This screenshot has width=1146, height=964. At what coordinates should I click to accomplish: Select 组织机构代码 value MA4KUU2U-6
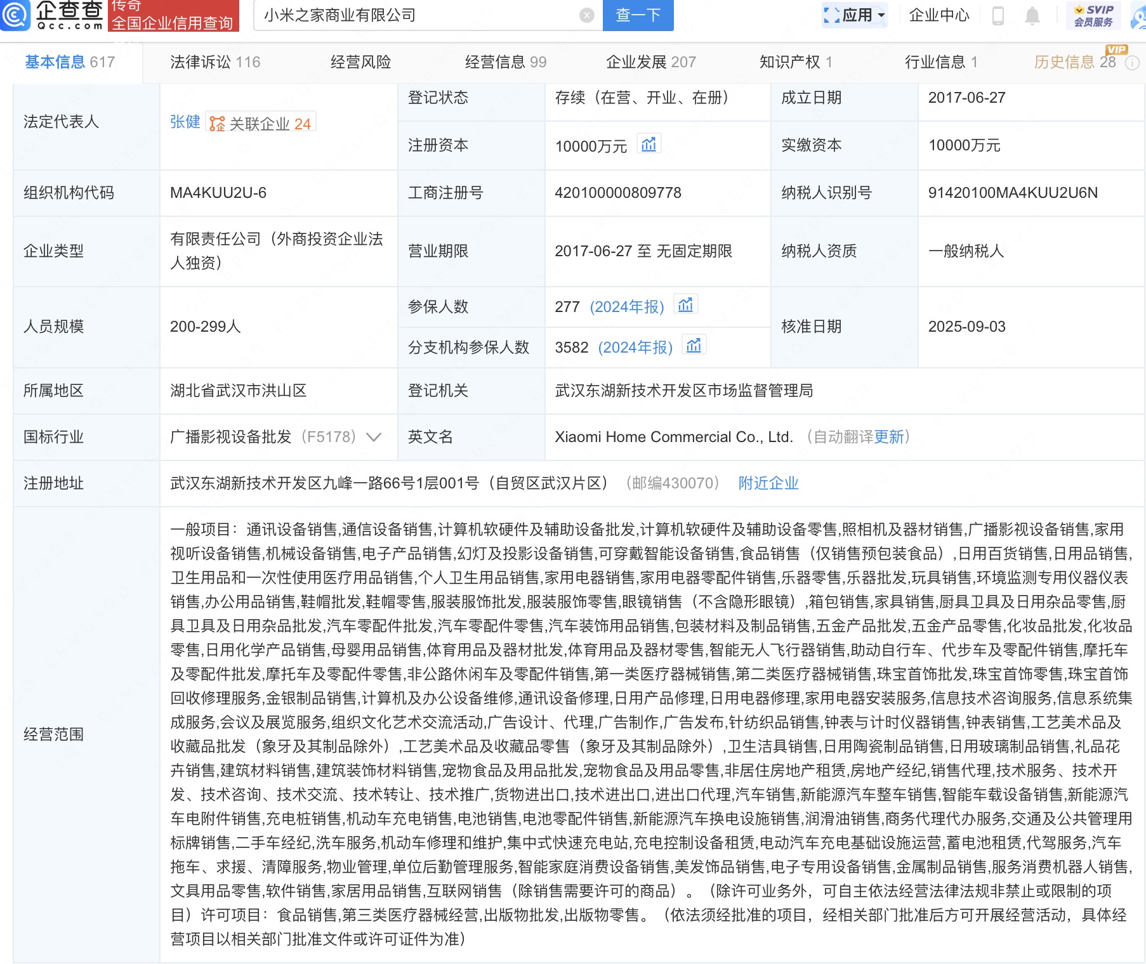[218, 193]
